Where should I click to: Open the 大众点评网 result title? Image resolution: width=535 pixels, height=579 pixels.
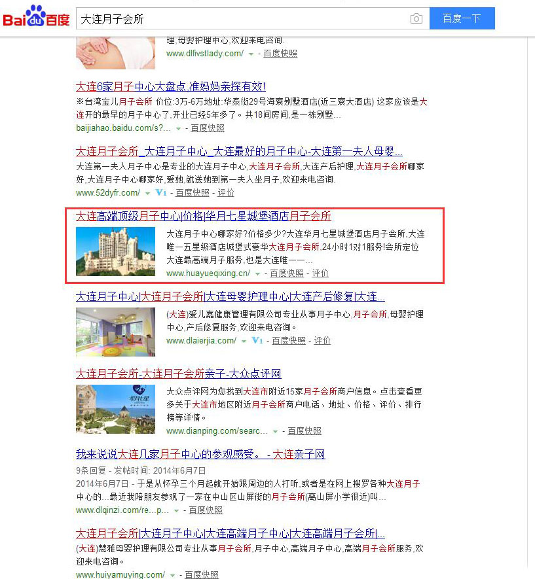[179, 374]
